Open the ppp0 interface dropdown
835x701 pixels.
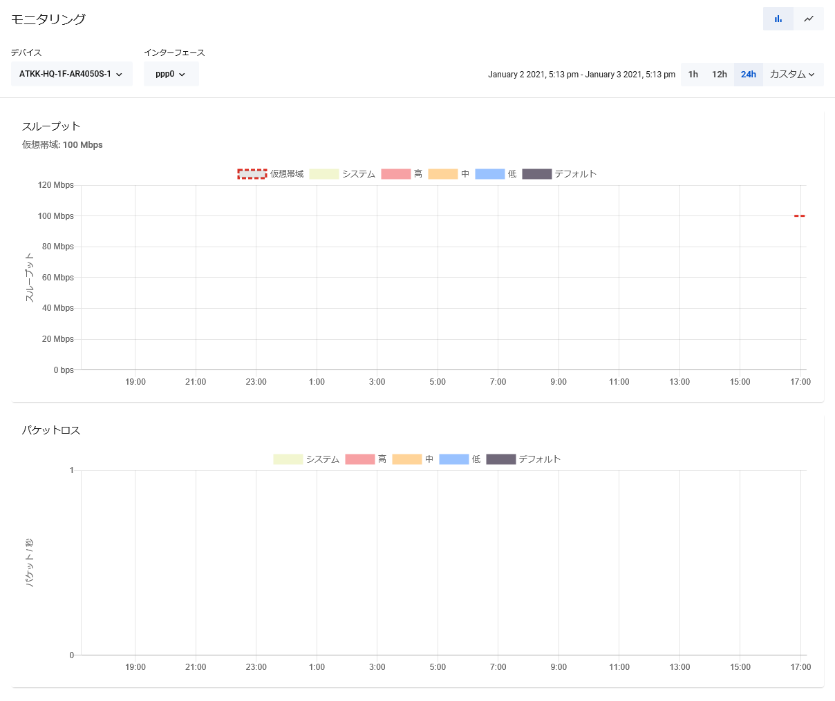point(171,74)
